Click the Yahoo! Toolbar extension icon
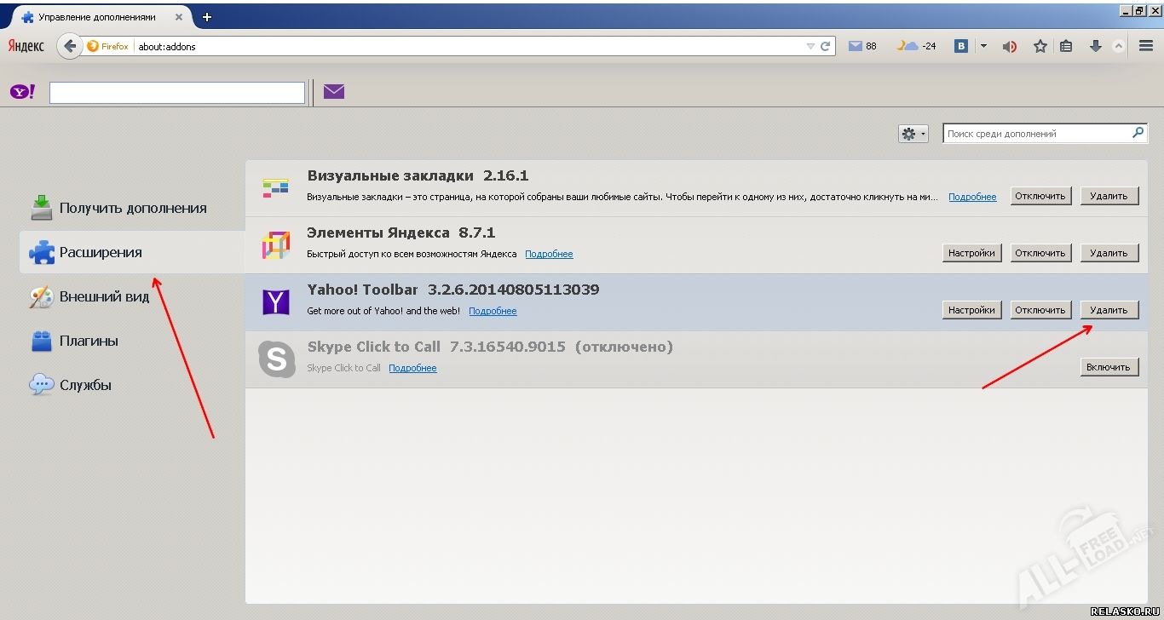This screenshot has height=620, width=1164. (275, 302)
